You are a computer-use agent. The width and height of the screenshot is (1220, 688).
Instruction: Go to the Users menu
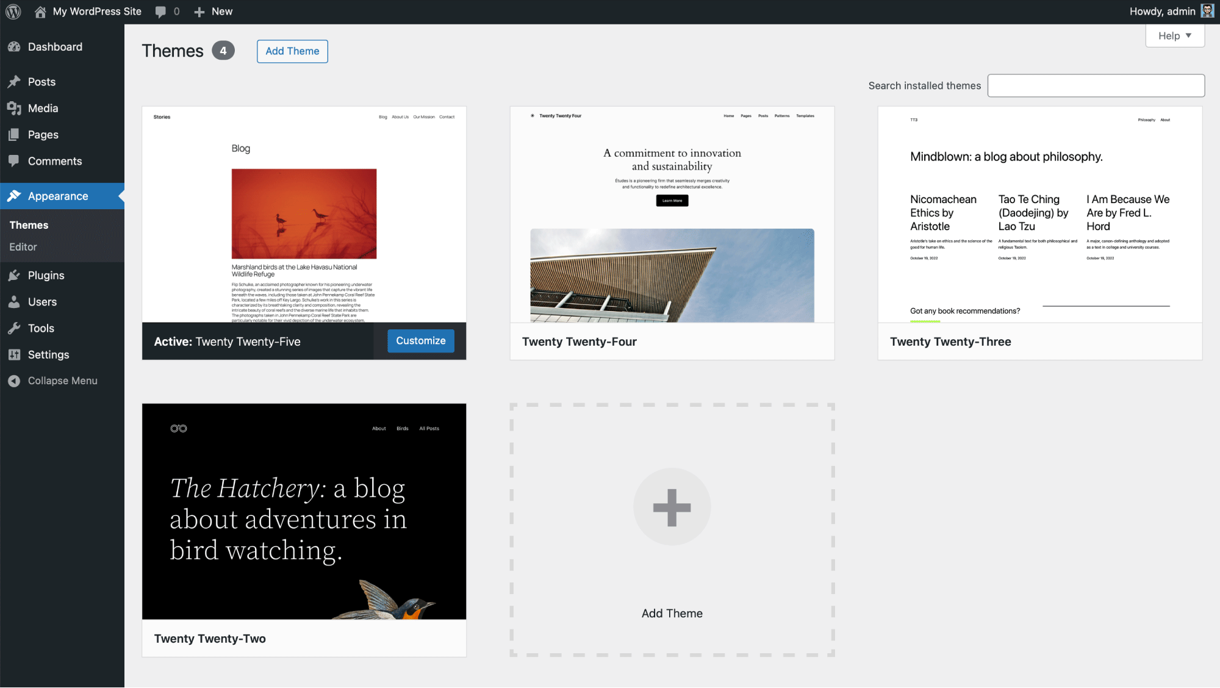42,302
